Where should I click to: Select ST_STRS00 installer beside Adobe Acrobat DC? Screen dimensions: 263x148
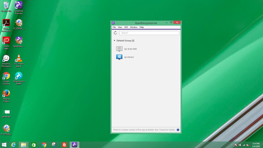[x=19, y=24]
